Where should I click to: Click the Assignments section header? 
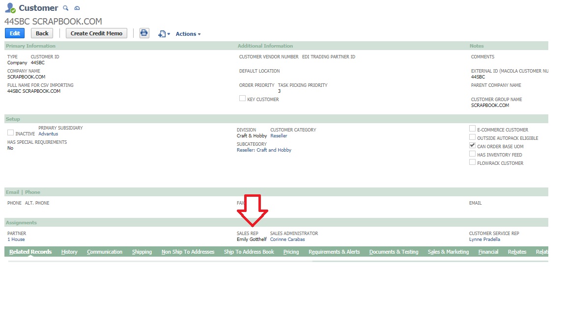click(x=21, y=223)
